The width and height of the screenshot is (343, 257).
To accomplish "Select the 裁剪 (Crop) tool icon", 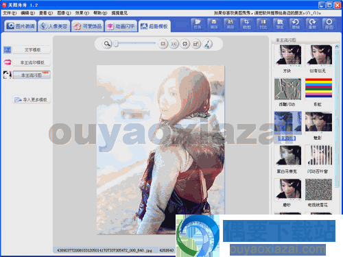I will coord(247,24).
